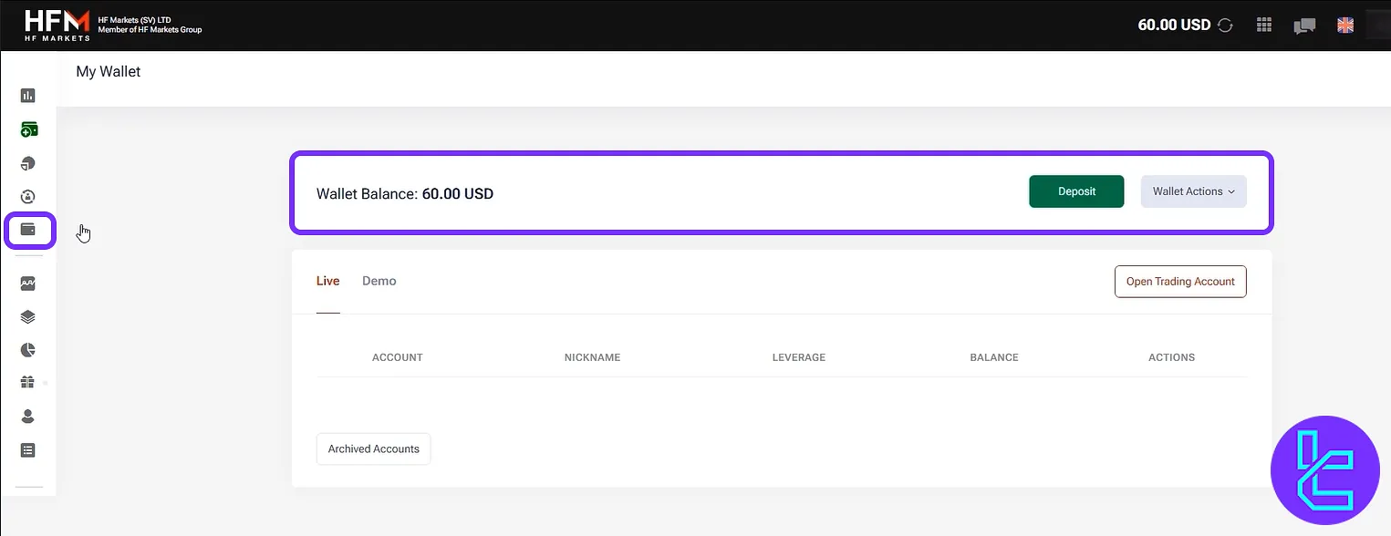Click the NICKNAME column header
This screenshot has width=1391, height=536.
click(593, 357)
